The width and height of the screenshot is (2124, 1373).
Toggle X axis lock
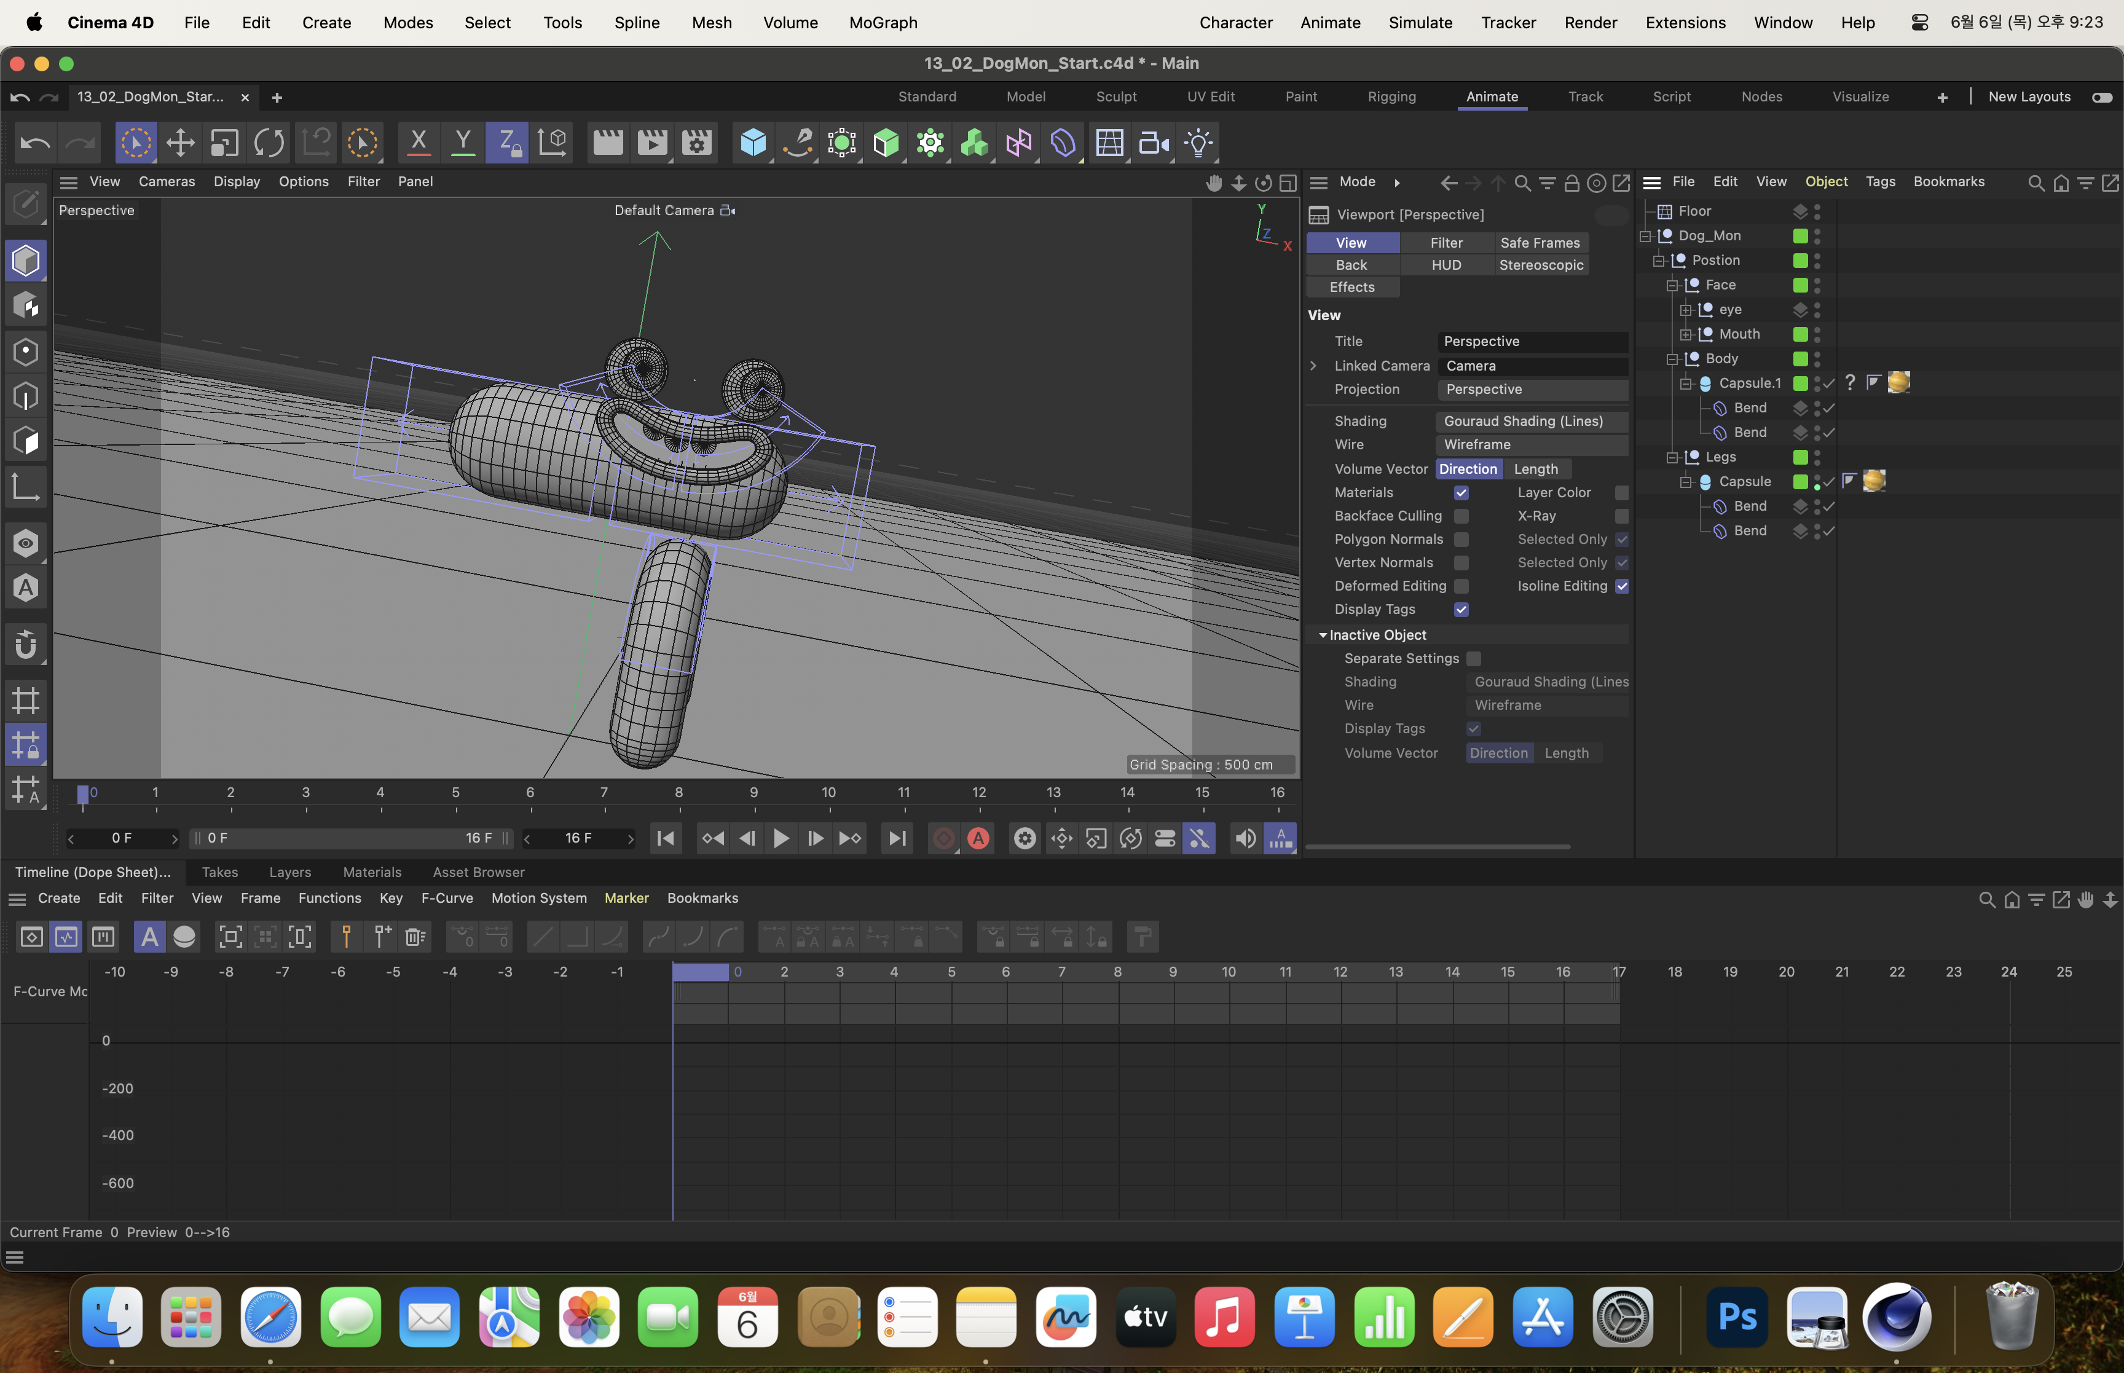coord(418,143)
